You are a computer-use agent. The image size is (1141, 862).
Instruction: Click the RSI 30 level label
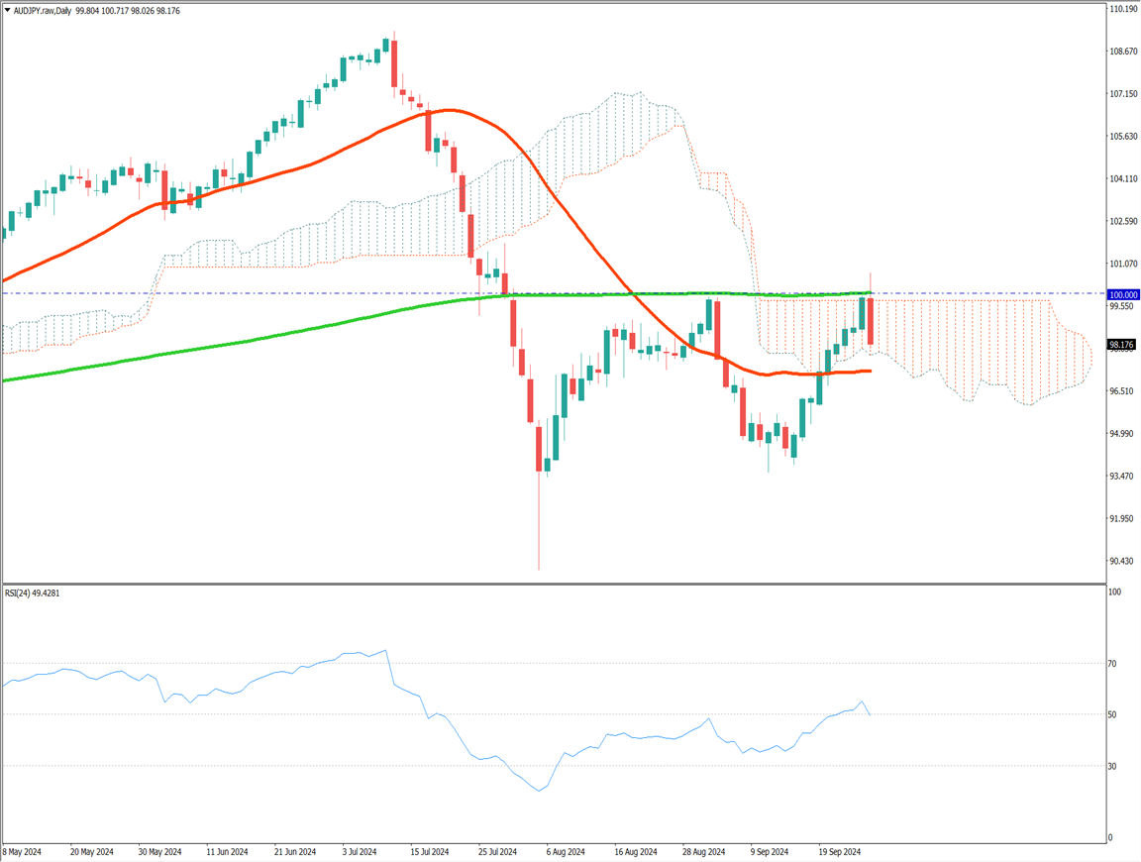(x=1114, y=766)
